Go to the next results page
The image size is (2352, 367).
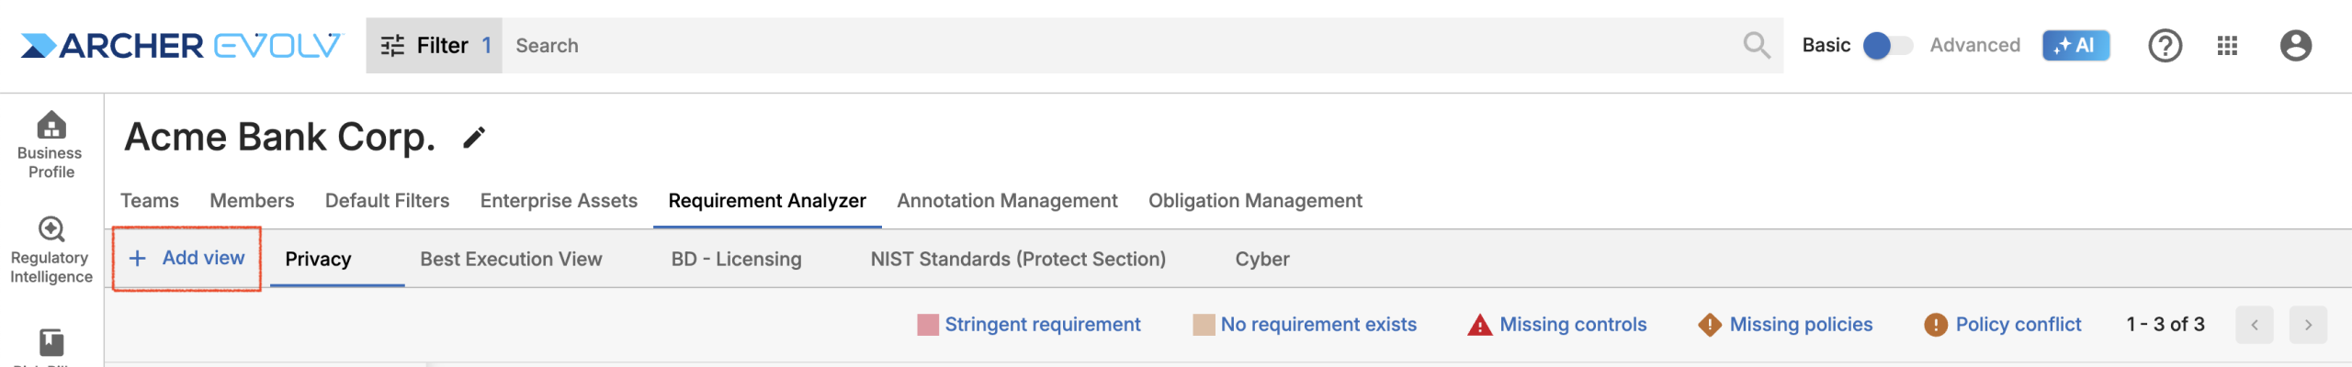pyautogui.click(x=2307, y=325)
